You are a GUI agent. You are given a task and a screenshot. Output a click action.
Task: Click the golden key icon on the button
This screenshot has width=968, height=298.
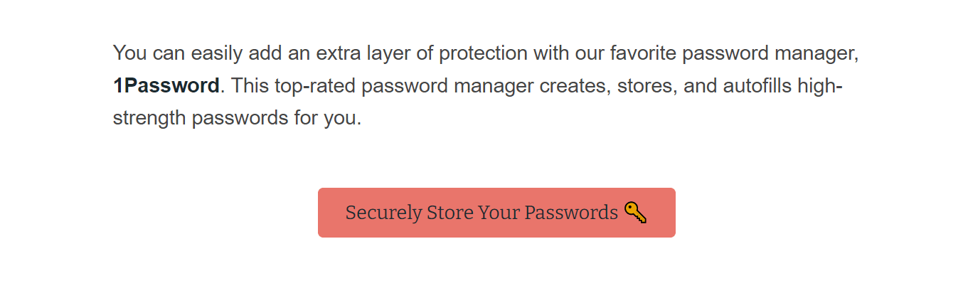pos(635,213)
